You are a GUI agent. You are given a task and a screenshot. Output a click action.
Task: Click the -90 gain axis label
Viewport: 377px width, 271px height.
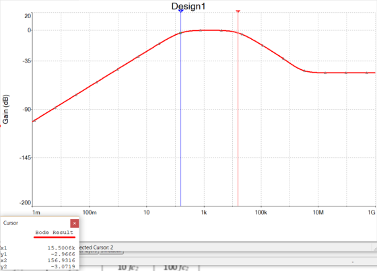coord(27,110)
